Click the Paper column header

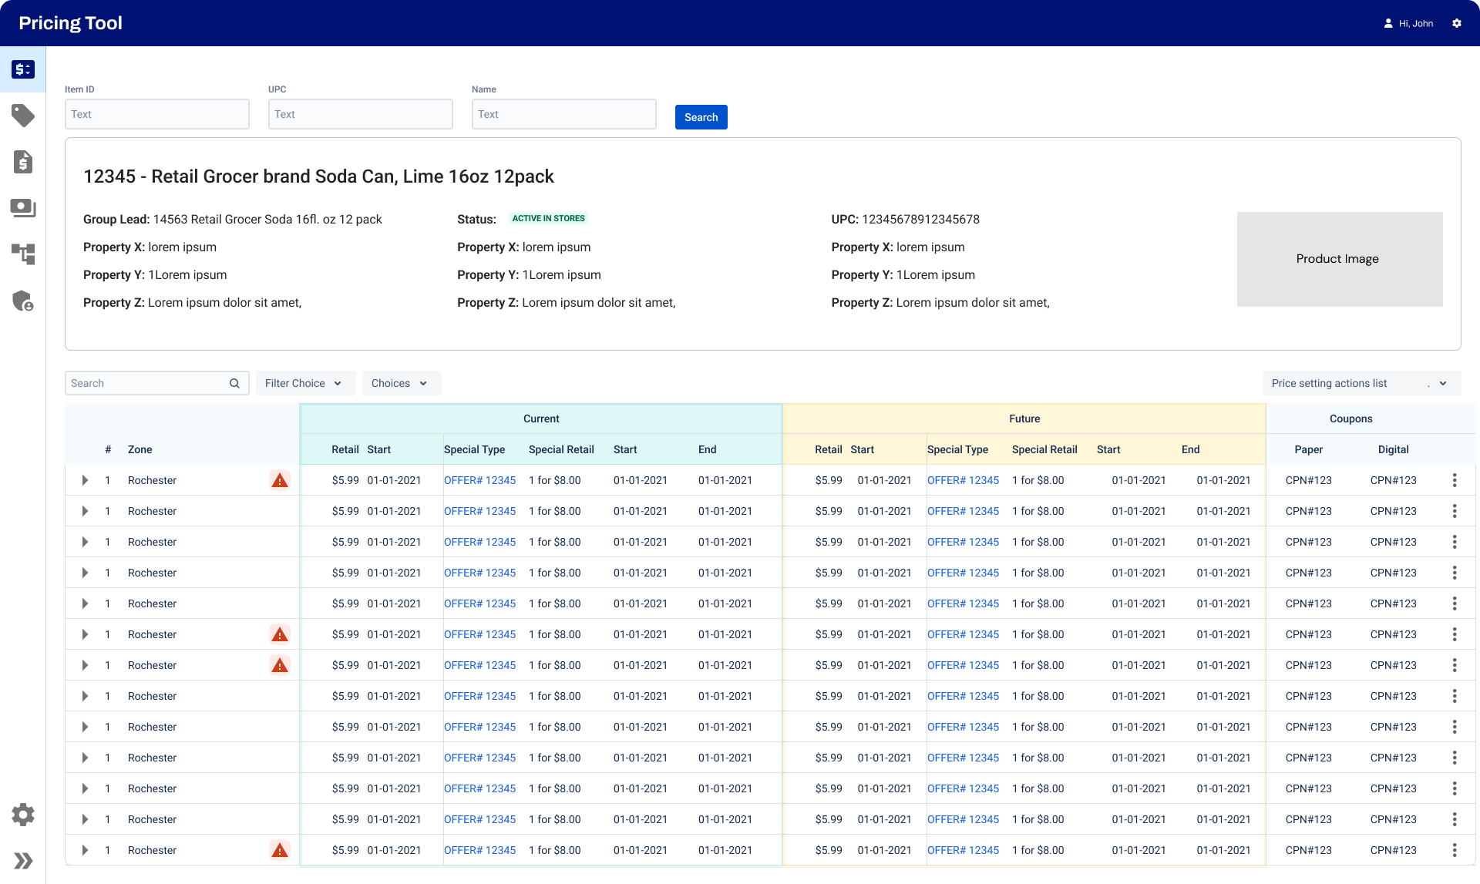tap(1308, 449)
